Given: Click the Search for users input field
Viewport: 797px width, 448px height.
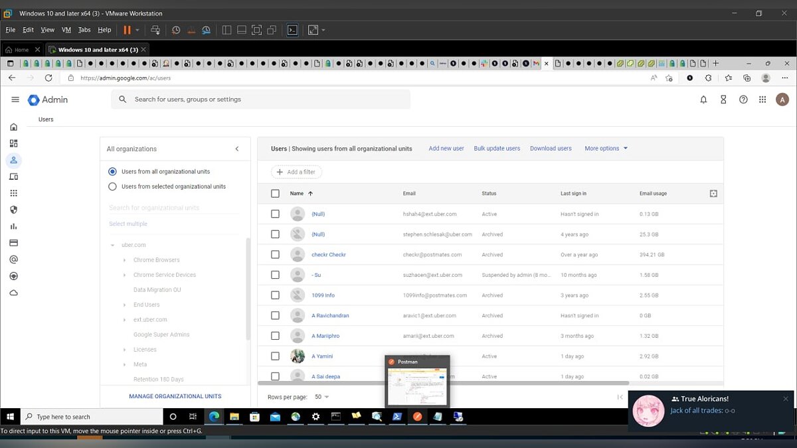Looking at the screenshot, I should coord(266,100).
